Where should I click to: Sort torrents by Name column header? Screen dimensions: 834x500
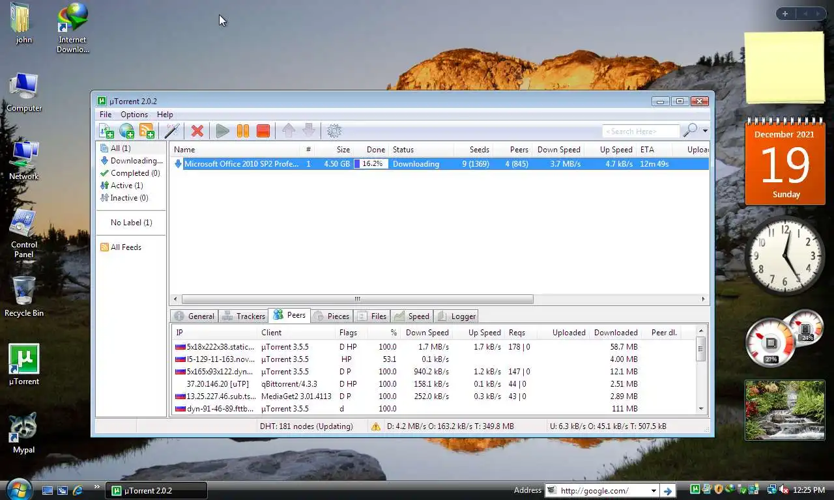point(236,150)
